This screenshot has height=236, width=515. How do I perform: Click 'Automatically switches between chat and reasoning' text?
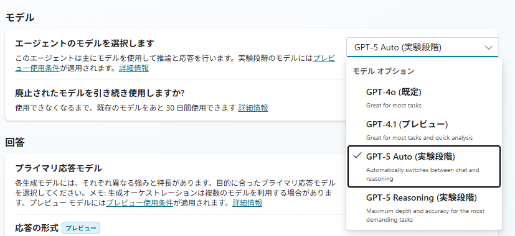[x=423, y=175]
